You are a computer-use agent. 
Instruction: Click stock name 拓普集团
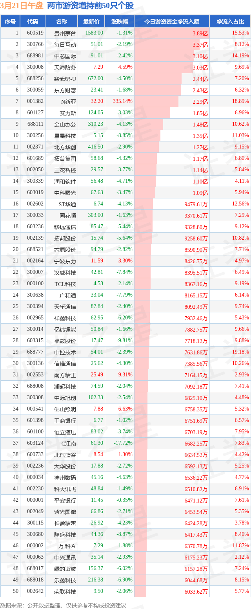click(65, 159)
